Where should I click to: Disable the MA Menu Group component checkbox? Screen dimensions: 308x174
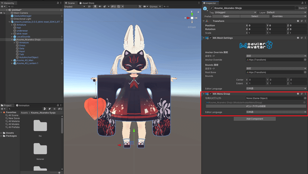[x=210, y=94]
